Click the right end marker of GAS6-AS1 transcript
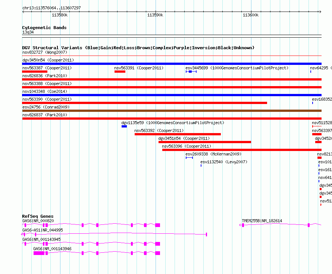The height and width of the screenshot is (274, 332). (206, 234)
